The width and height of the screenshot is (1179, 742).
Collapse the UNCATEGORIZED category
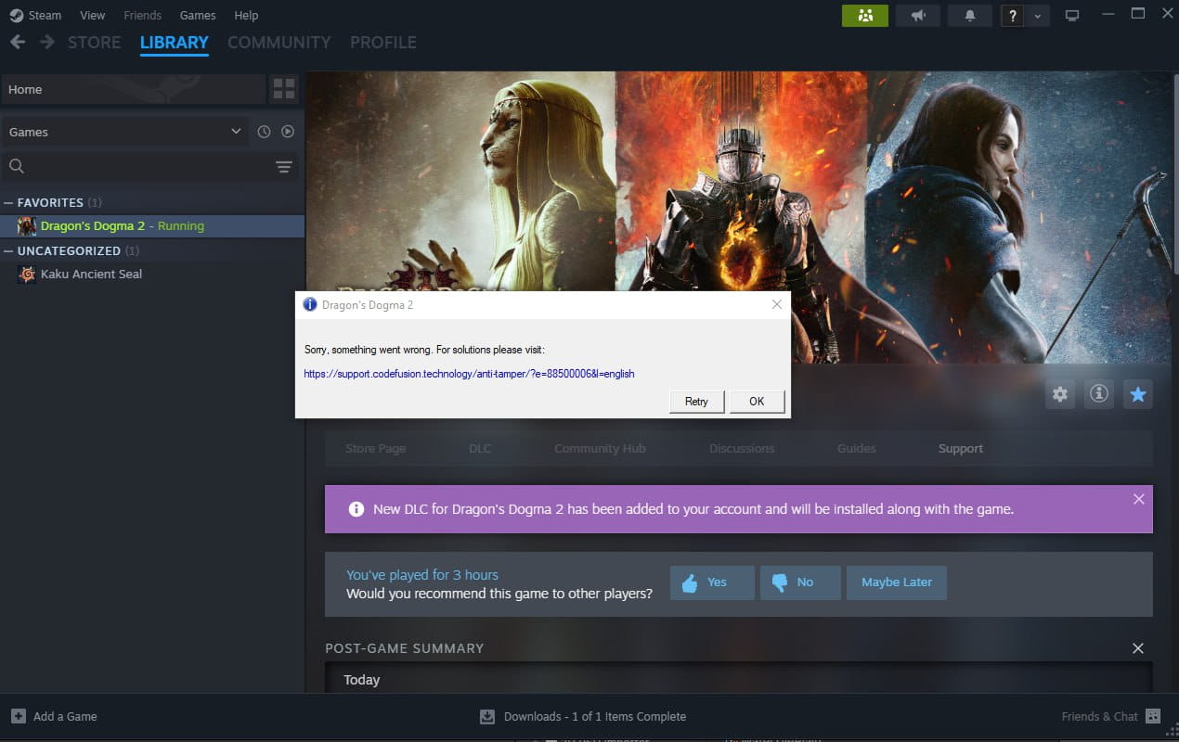(9, 250)
